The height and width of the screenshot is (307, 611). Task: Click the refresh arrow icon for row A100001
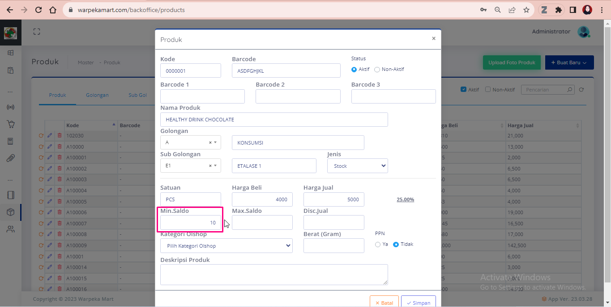click(41, 158)
